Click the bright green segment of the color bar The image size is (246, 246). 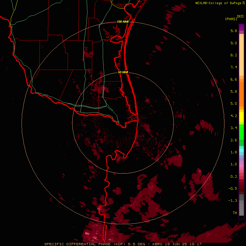click(241, 132)
